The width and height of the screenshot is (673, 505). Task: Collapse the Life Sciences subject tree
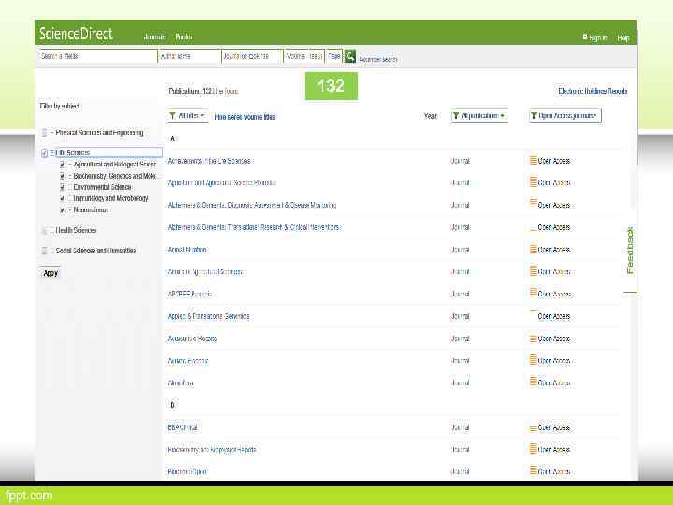(52, 152)
